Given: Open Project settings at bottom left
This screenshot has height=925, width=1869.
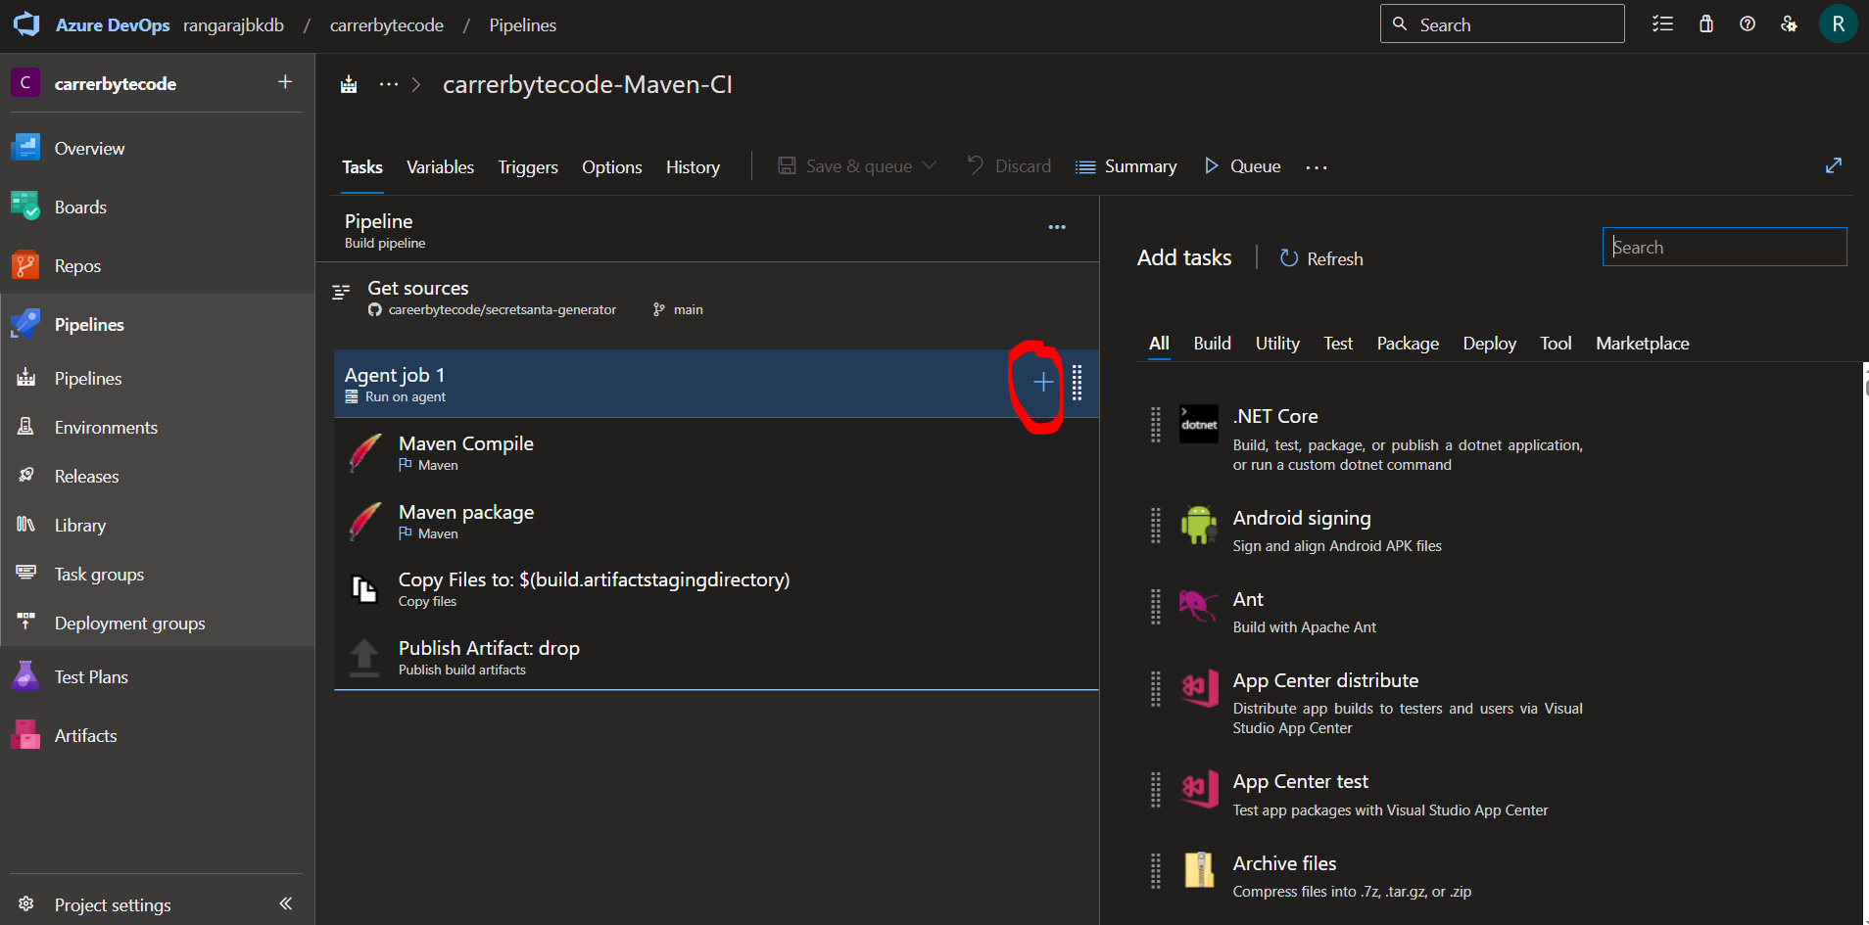Looking at the screenshot, I should click(111, 904).
